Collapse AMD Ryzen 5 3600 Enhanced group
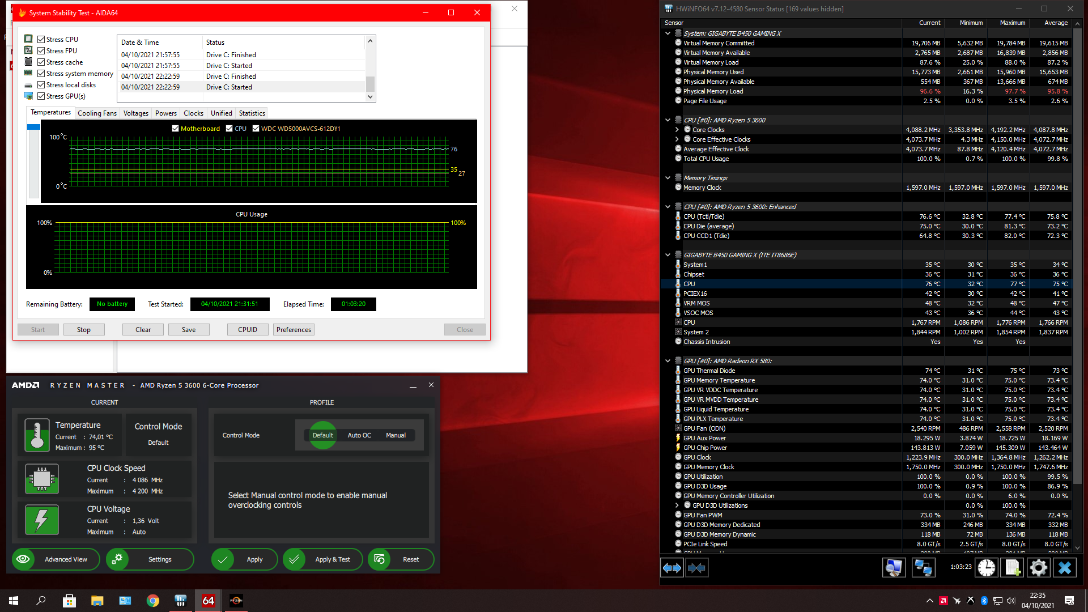Viewport: 1088px width, 612px height. [668, 207]
